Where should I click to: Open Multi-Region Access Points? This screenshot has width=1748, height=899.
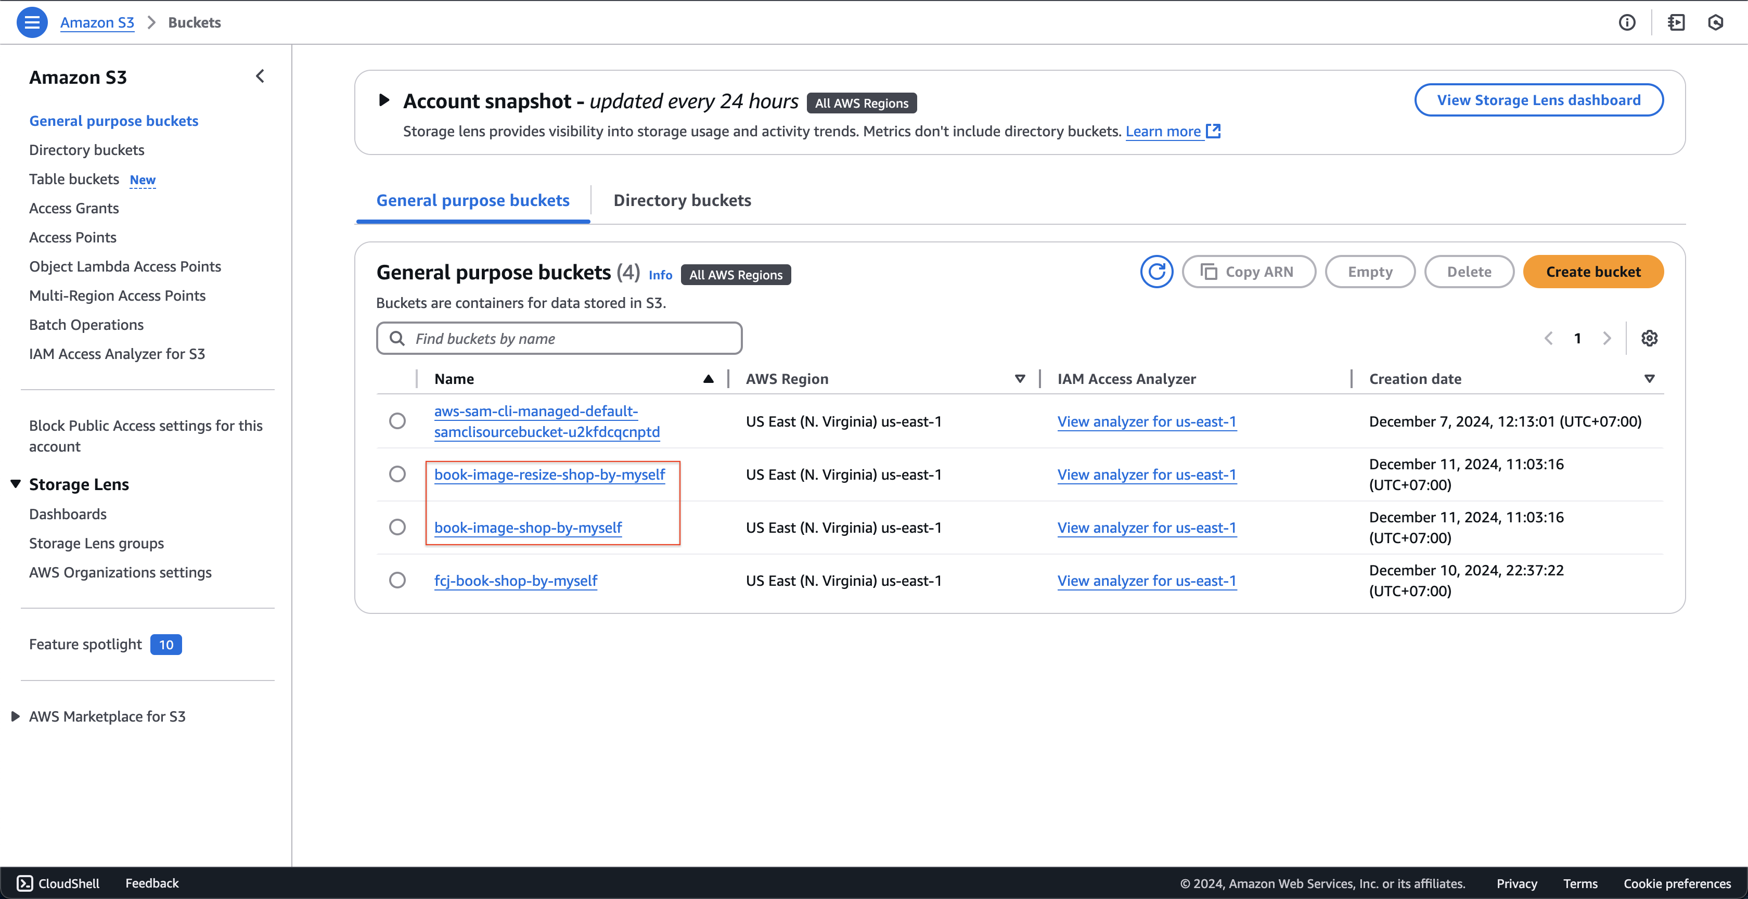pyautogui.click(x=118, y=296)
